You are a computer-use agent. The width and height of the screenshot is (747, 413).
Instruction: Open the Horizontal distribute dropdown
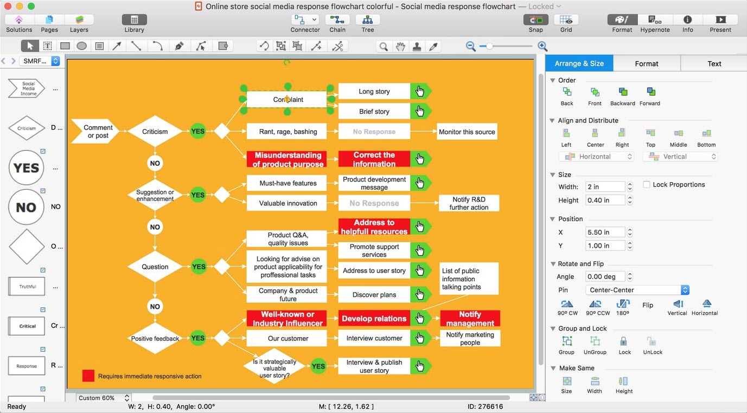596,157
